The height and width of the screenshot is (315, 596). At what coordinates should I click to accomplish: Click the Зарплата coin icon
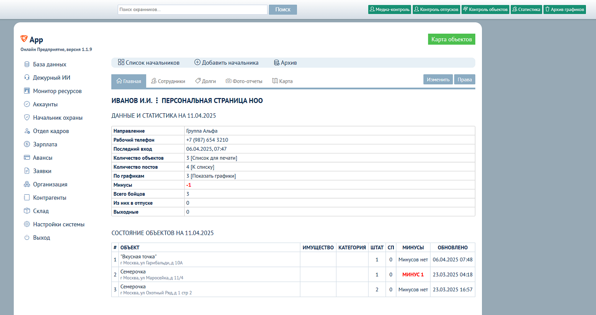27,144
